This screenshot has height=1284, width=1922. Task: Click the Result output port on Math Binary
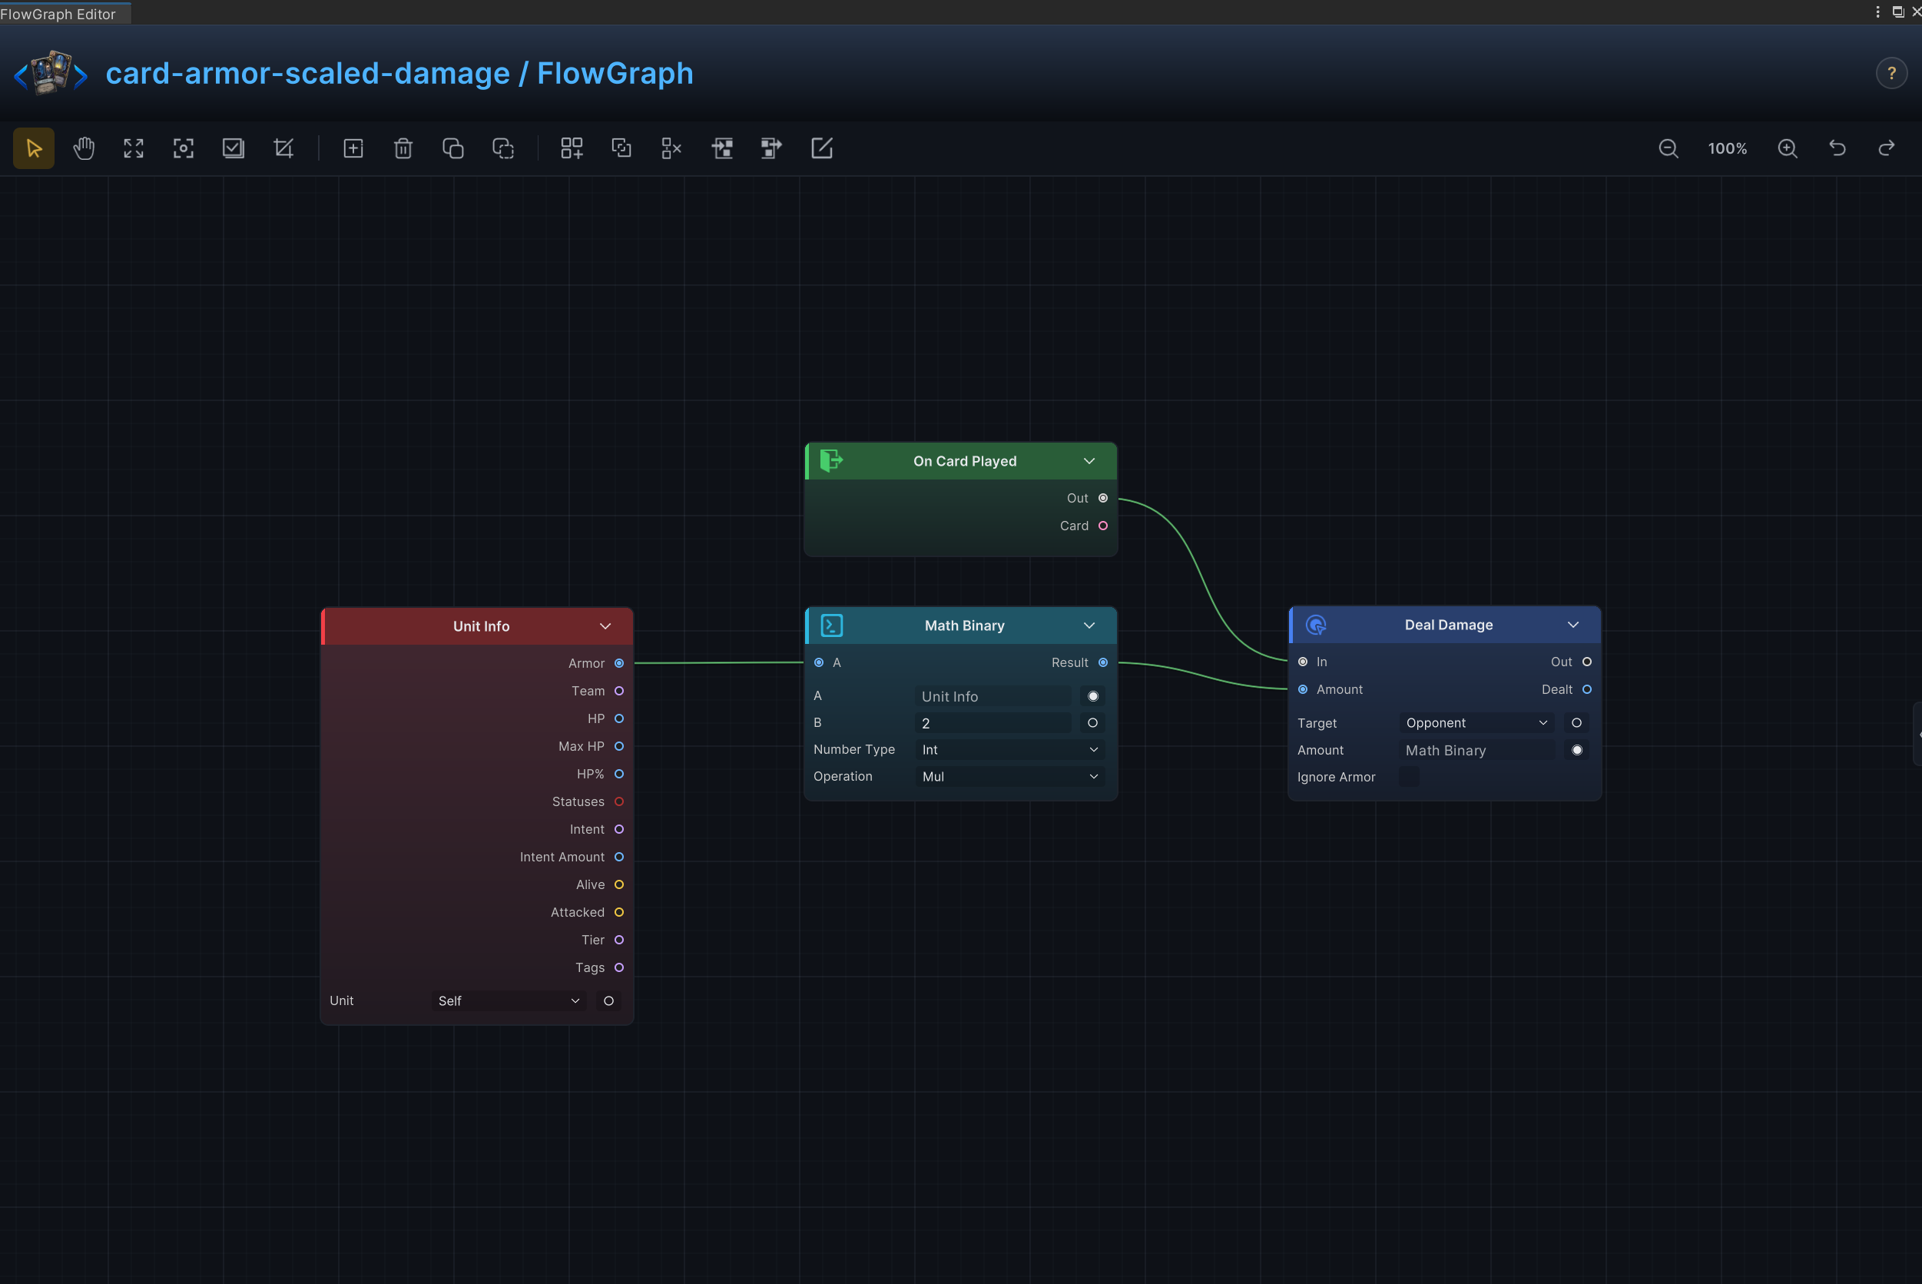tap(1102, 662)
